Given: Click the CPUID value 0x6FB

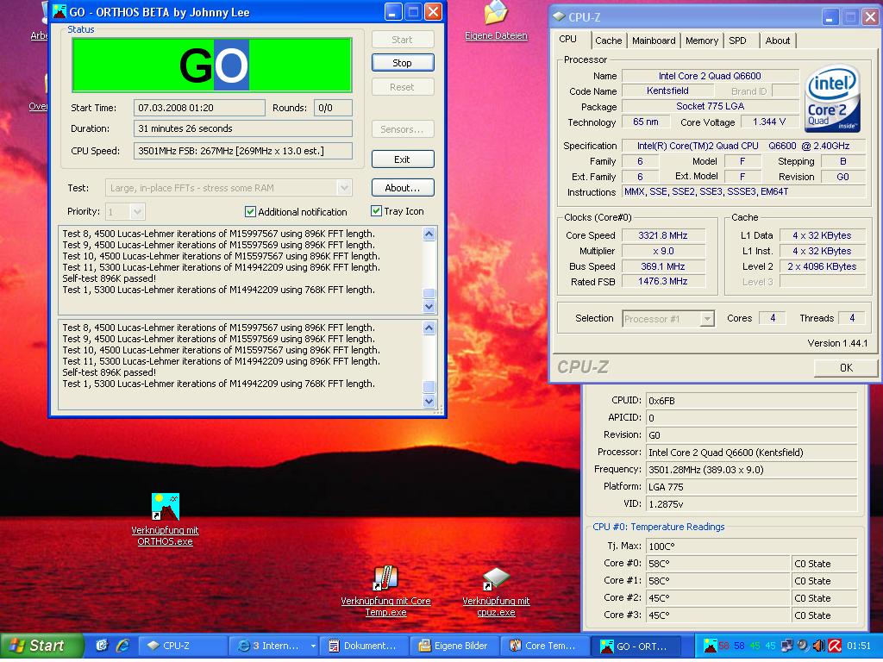Looking at the screenshot, I should (x=752, y=401).
